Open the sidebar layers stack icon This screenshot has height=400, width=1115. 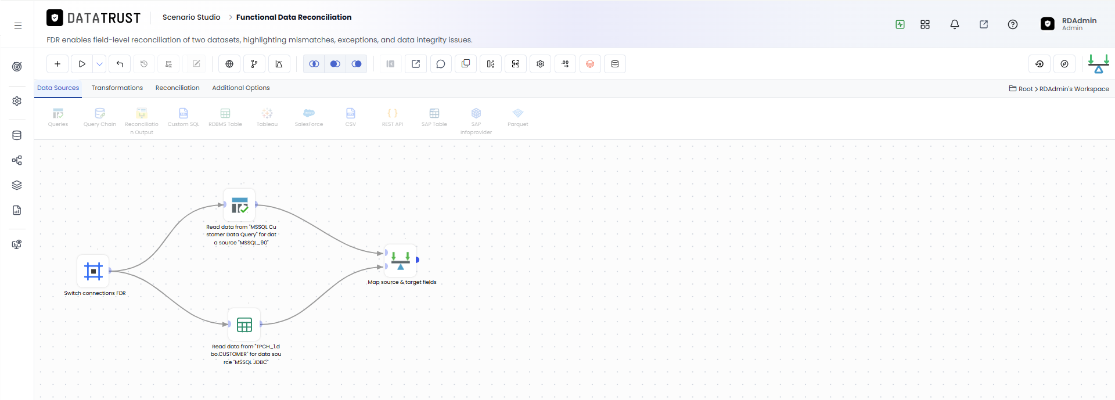(x=17, y=185)
